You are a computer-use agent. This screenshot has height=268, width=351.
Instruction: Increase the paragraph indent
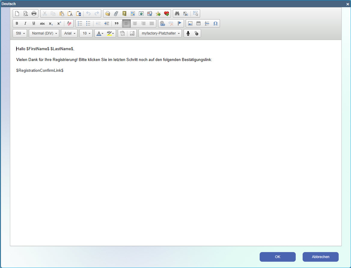coord(107,23)
